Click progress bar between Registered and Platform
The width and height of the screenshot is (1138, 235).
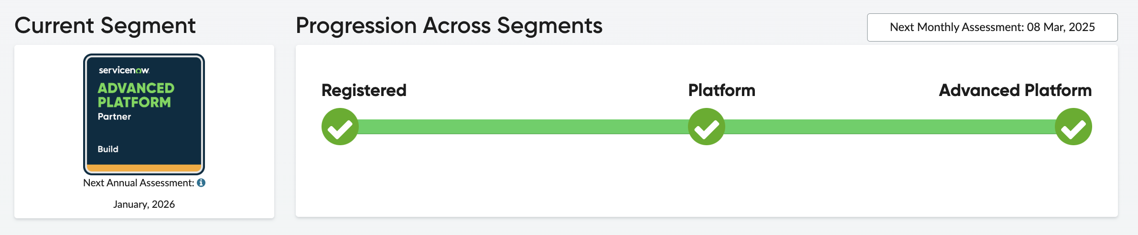click(523, 127)
